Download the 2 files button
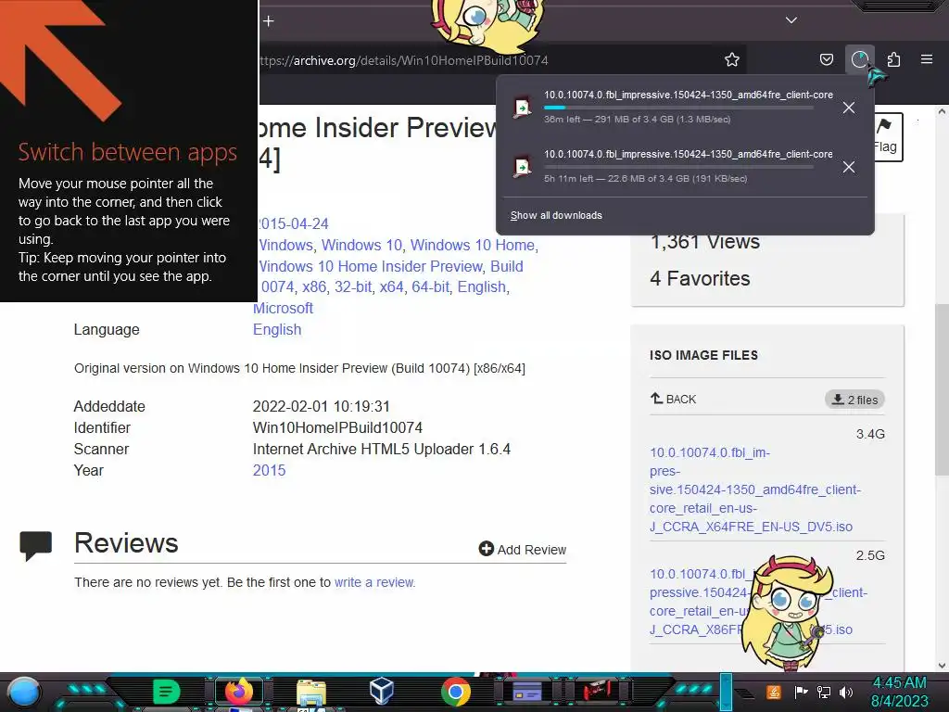Screen dimensions: 949x712 pyautogui.click(x=854, y=400)
